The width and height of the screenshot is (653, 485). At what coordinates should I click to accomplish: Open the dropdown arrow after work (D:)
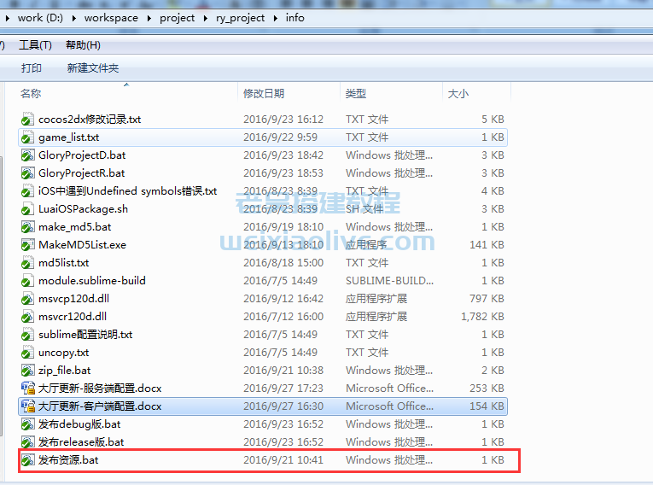[x=76, y=17]
